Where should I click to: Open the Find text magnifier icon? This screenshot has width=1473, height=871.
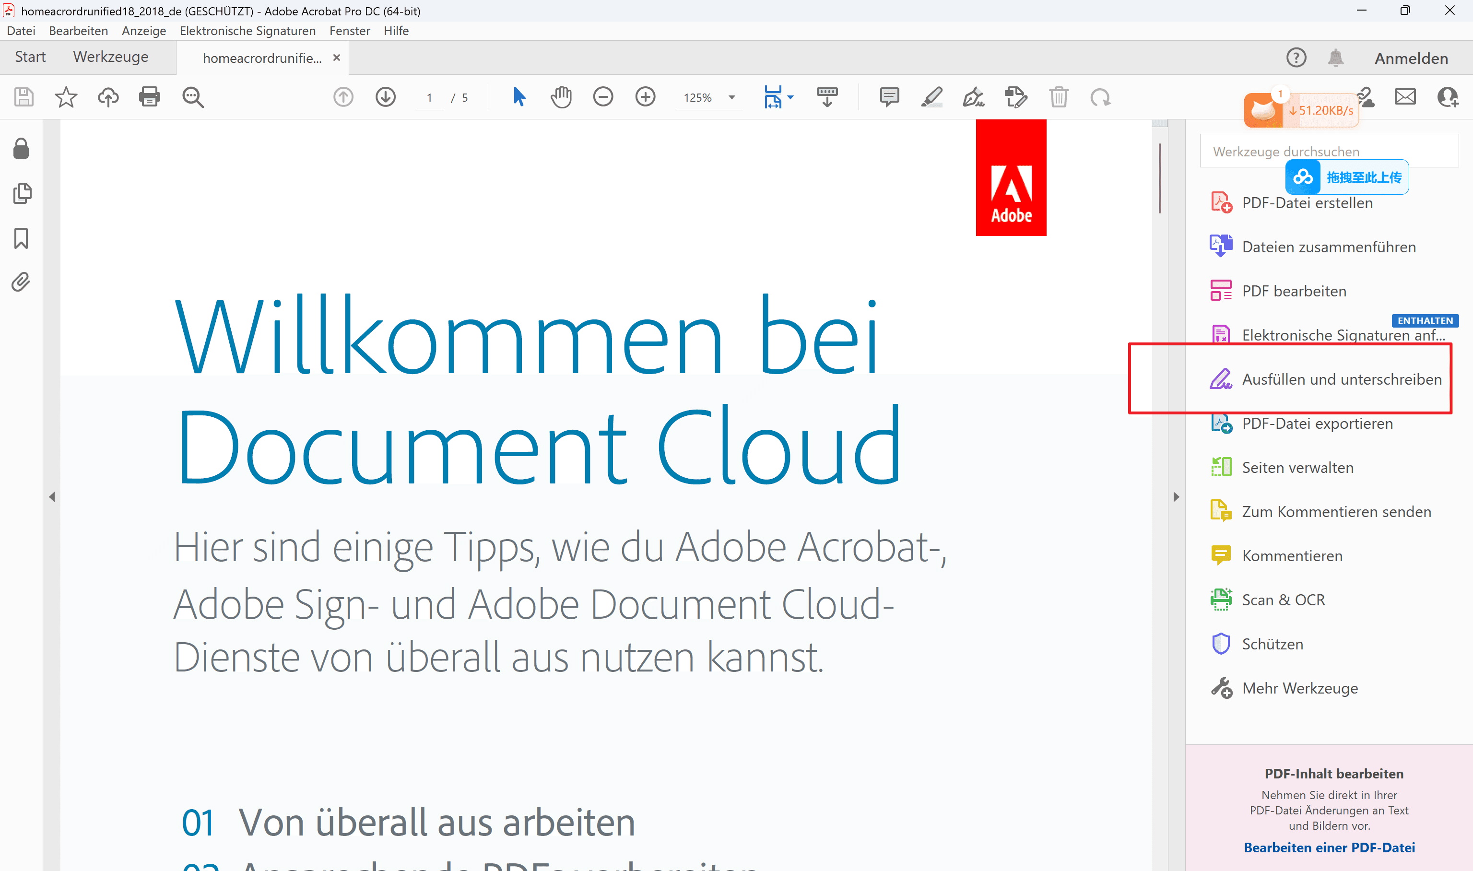tap(192, 97)
